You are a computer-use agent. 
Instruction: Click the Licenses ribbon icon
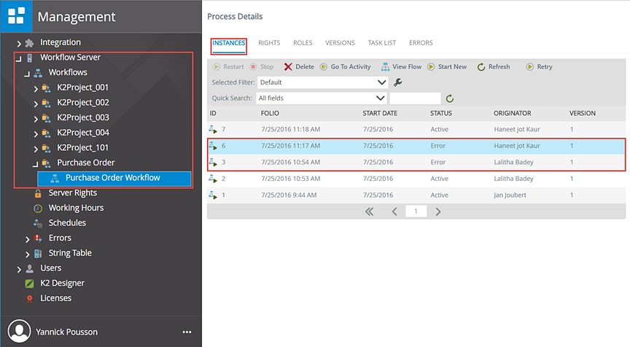coord(29,298)
